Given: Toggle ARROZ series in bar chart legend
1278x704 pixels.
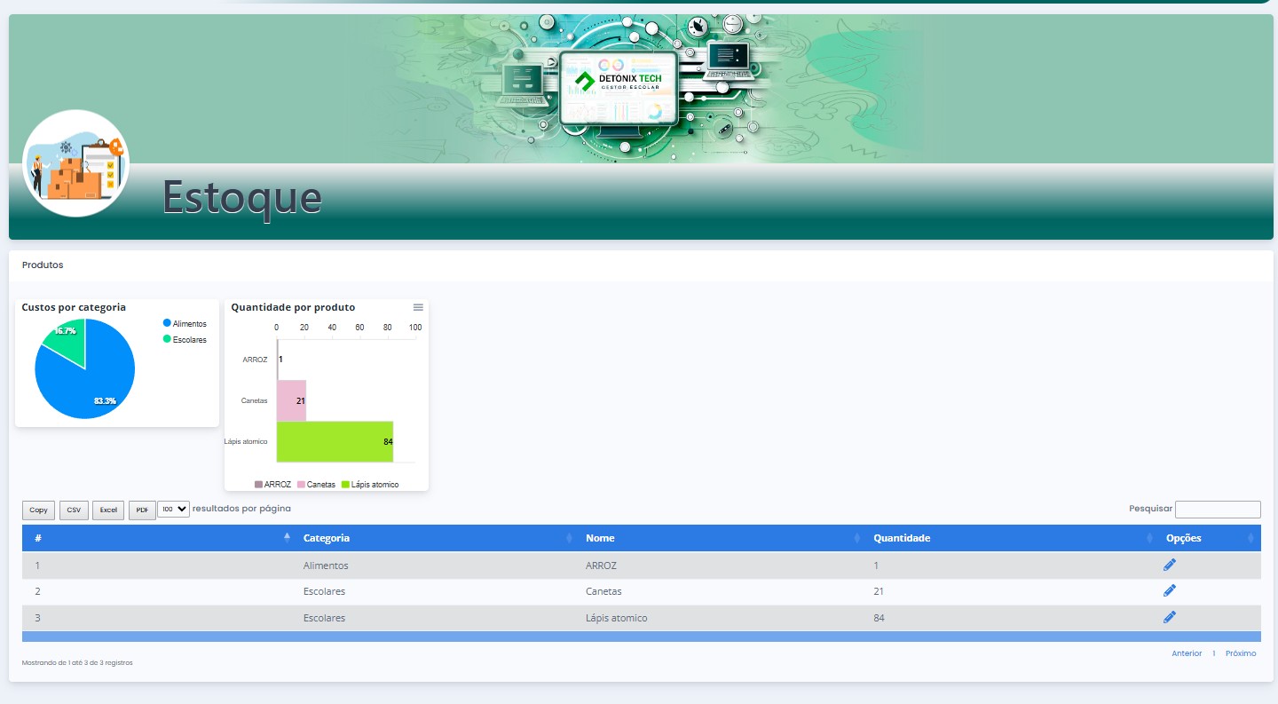Looking at the screenshot, I should [x=273, y=485].
